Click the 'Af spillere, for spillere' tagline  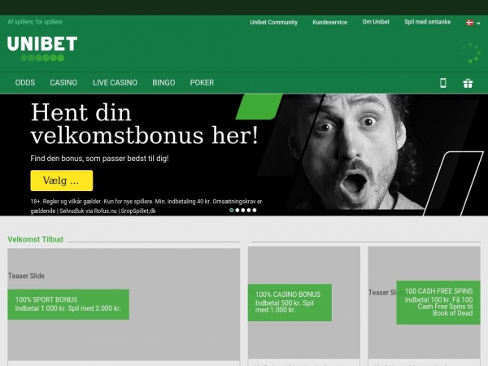(x=35, y=22)
